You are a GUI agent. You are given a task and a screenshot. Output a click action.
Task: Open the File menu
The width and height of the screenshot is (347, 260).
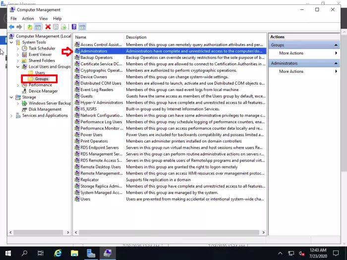tap(13, 19)
